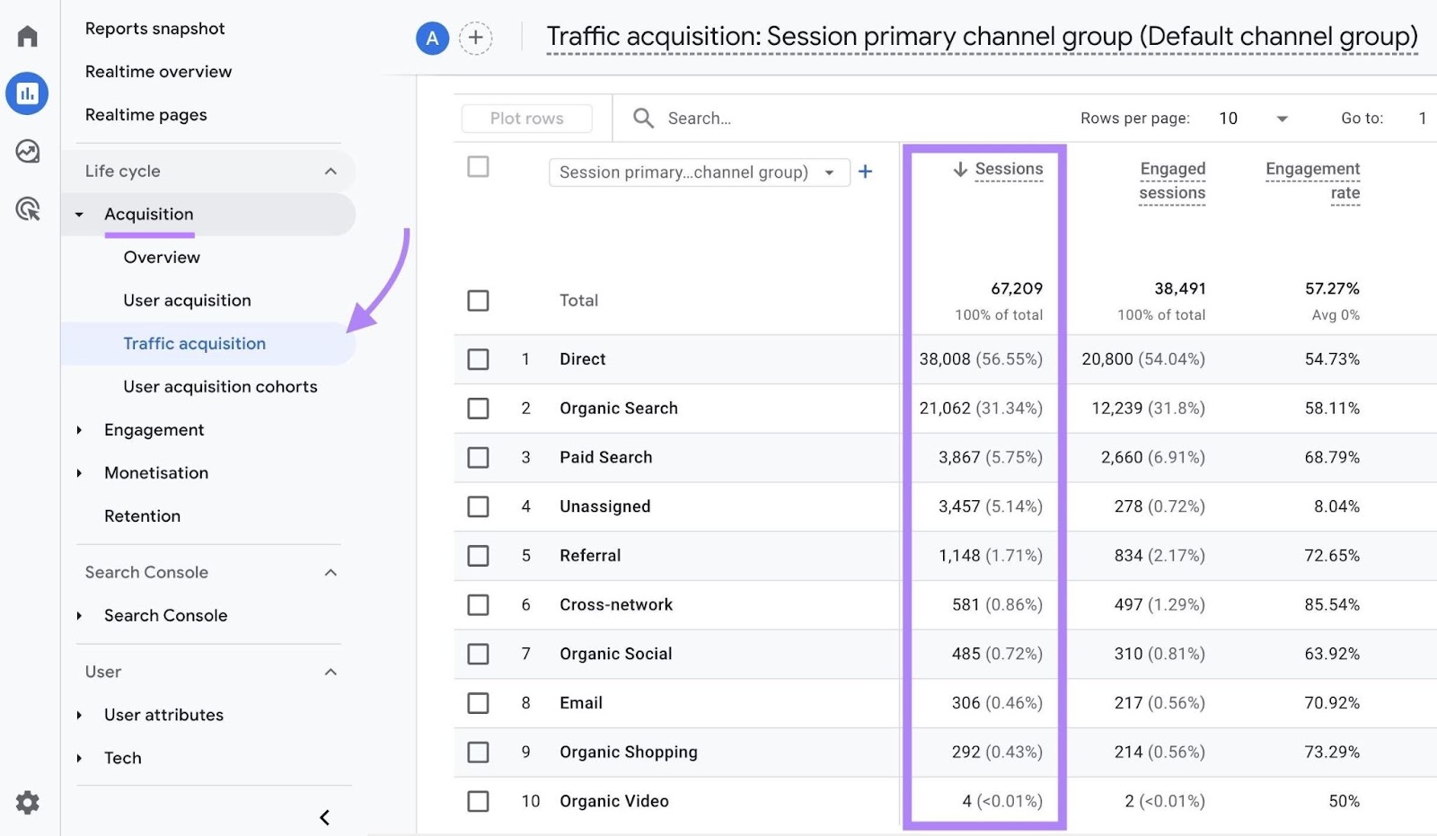Select the Reports icon in the left navigation
The width and height of the screenshot is (1437, 836).
coord(27,92)
